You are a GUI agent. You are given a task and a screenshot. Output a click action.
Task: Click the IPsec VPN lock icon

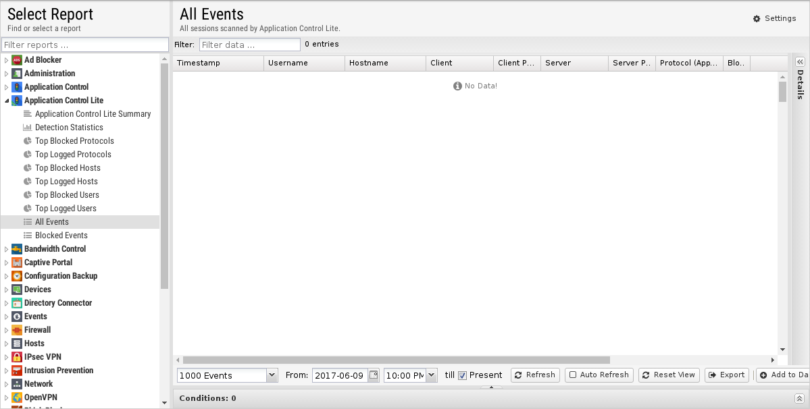pos(17,356)
